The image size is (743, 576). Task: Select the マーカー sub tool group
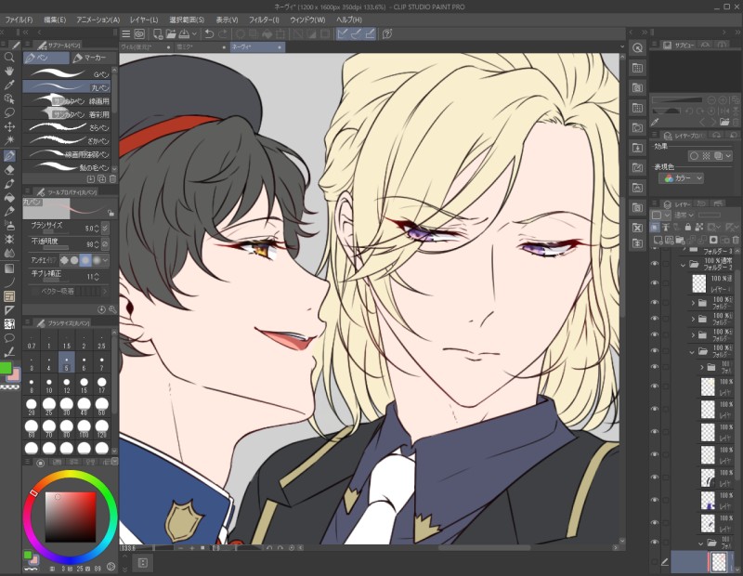[94, 58]
